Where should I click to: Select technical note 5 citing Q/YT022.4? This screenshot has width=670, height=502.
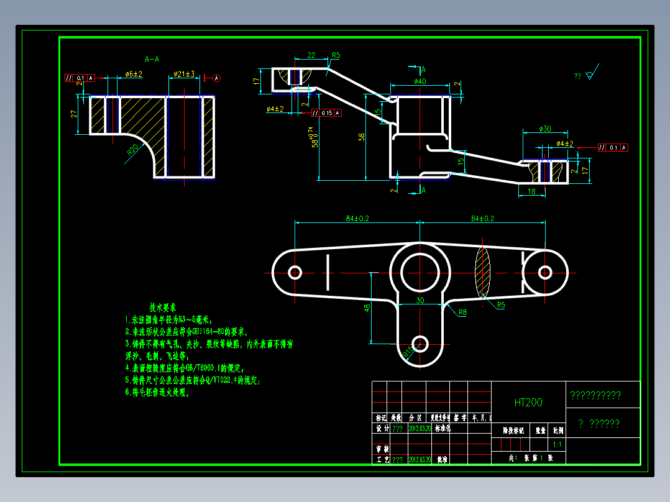(193, 380)
